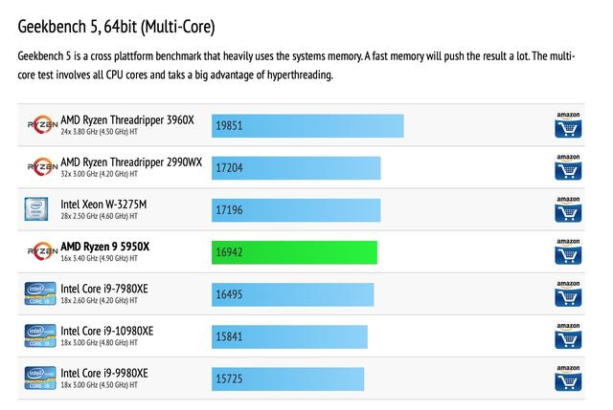Open Intel Core i9-10980XE processor link
The height and width of the screenshot is (410, 613).
pyautogui.click(x=106, y=332)
